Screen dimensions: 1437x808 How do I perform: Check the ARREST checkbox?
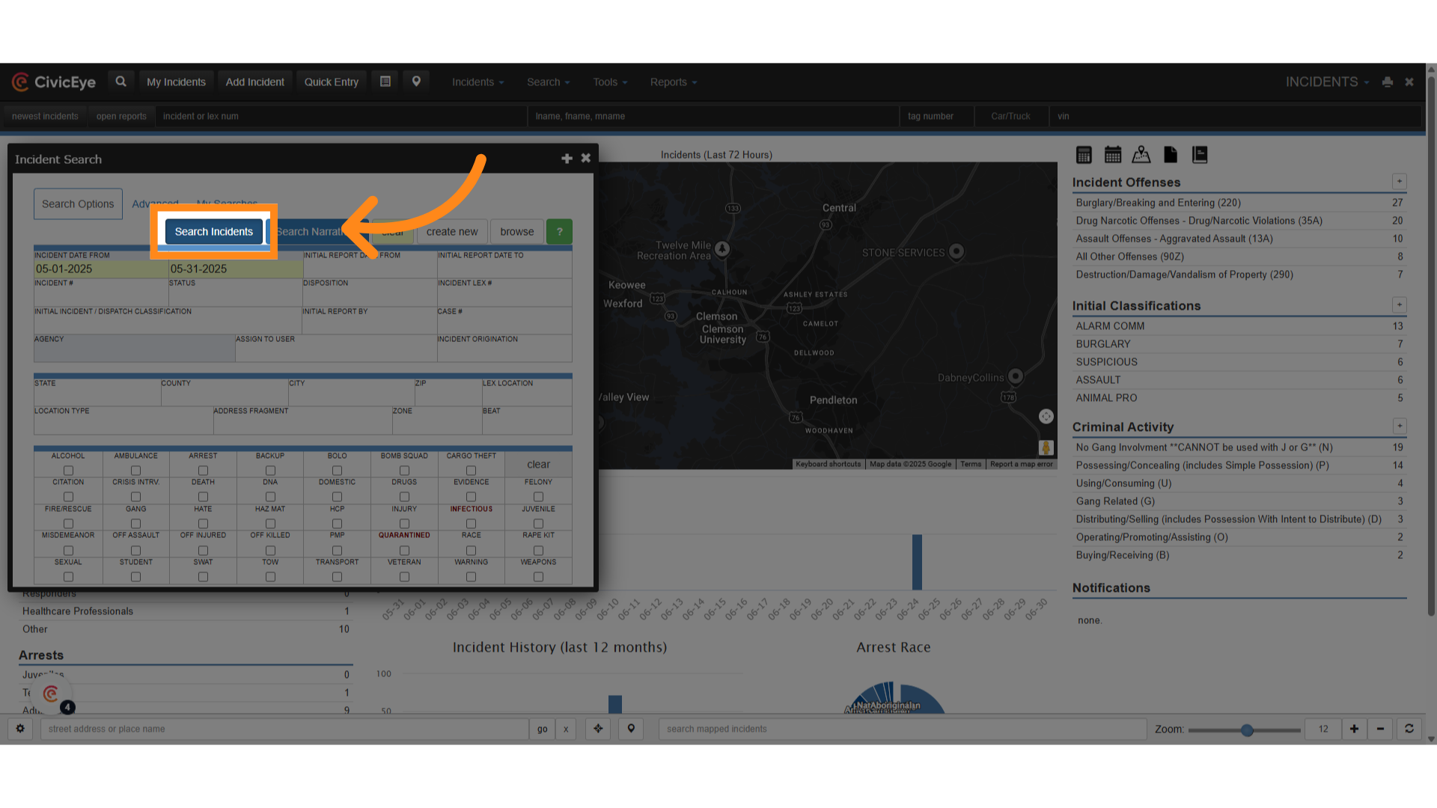(x=203, y=471)
